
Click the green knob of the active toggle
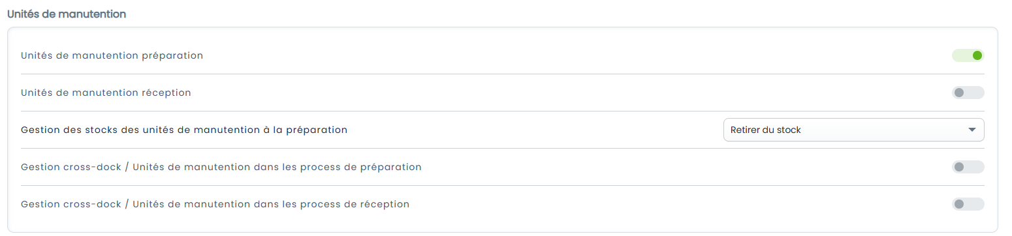pyautogui.click(x=977, y=55)
